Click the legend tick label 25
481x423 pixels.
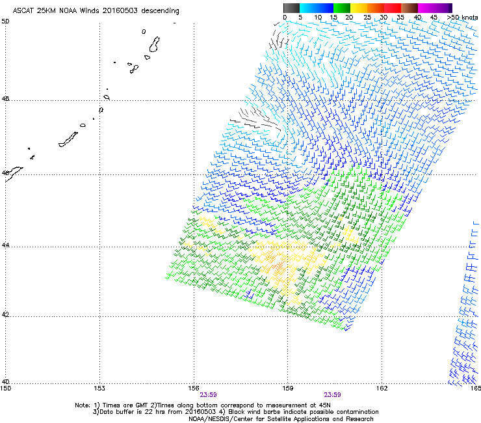367,18
